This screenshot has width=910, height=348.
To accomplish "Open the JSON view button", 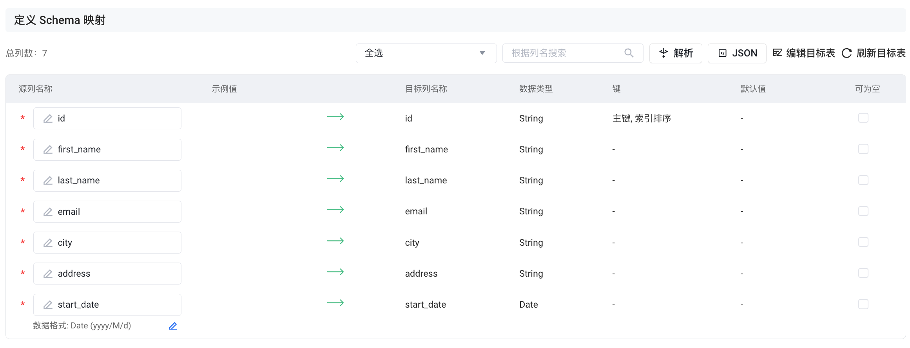I will click(x=737, y=53).
